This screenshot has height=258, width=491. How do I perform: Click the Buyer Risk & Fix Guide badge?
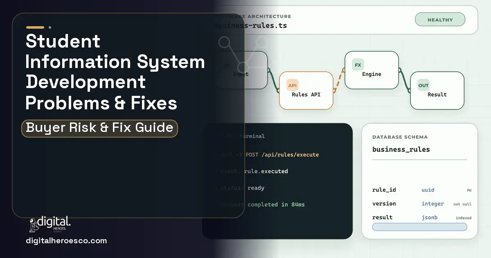pos(99,128)
